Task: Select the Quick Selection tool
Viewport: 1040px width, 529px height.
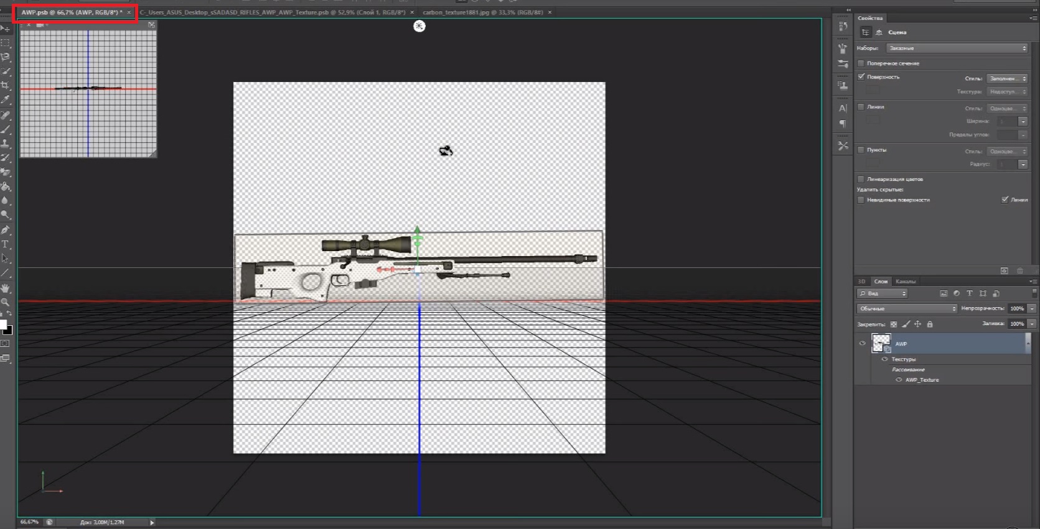Action: pos(5,71)
